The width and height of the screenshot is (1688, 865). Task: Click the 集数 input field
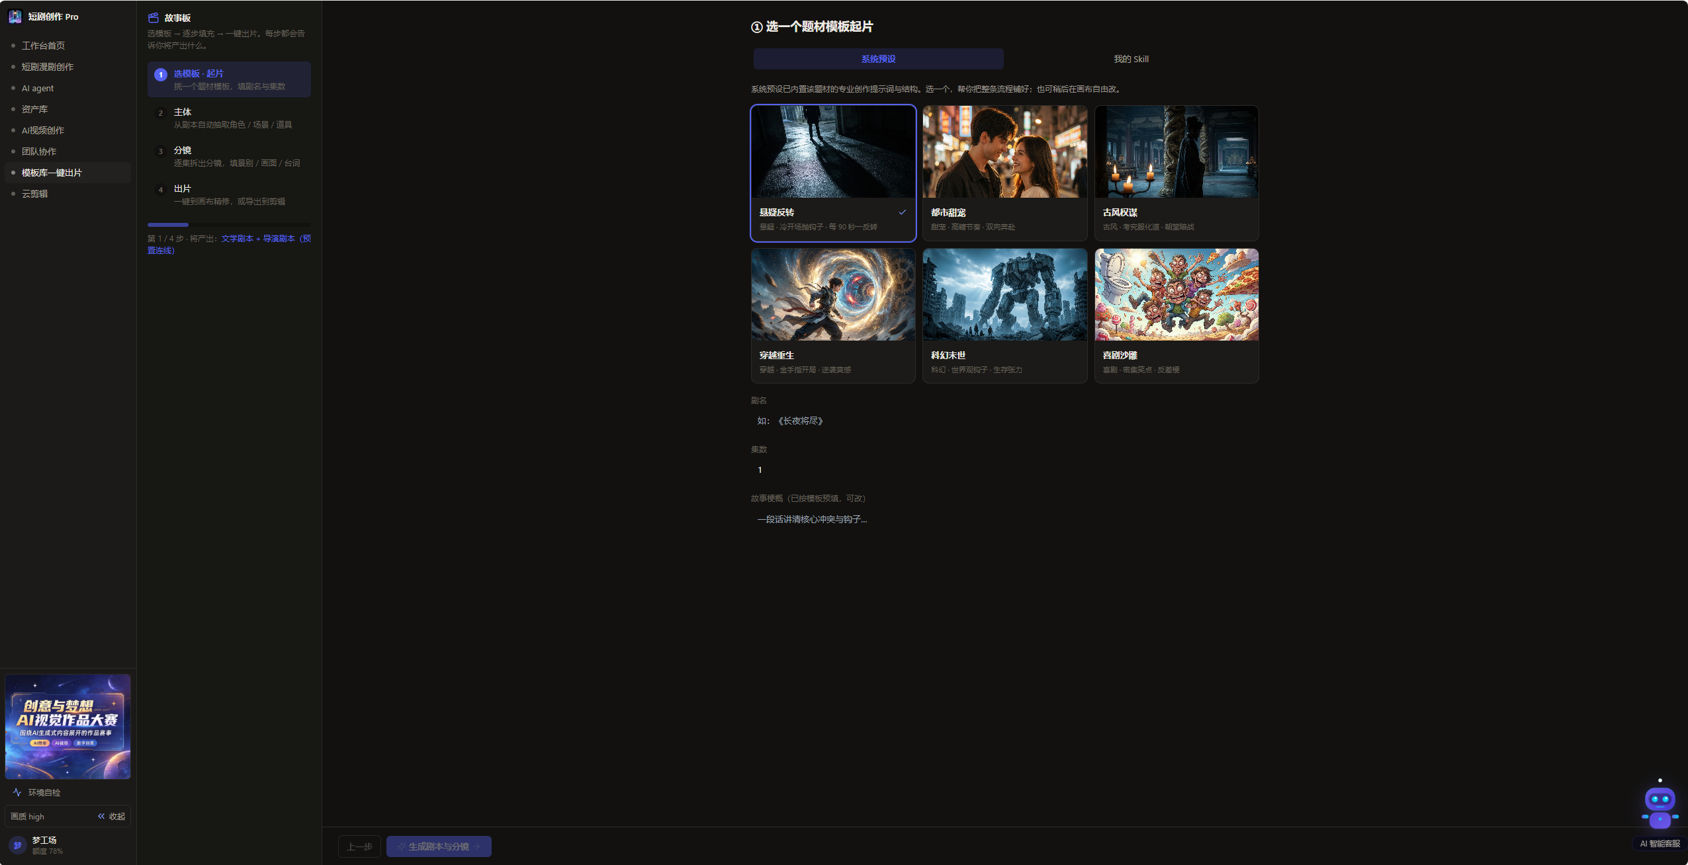1004,470
